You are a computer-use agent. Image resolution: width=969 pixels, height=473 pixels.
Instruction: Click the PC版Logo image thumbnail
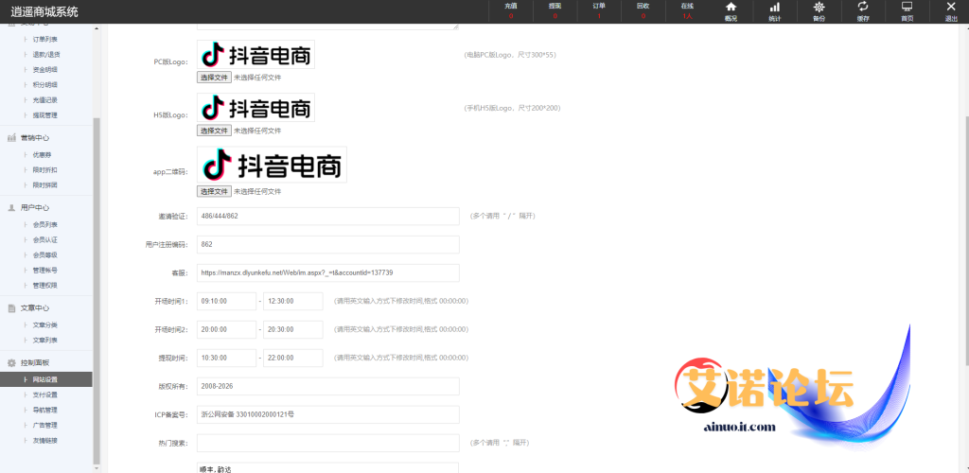tap(255, 54)
